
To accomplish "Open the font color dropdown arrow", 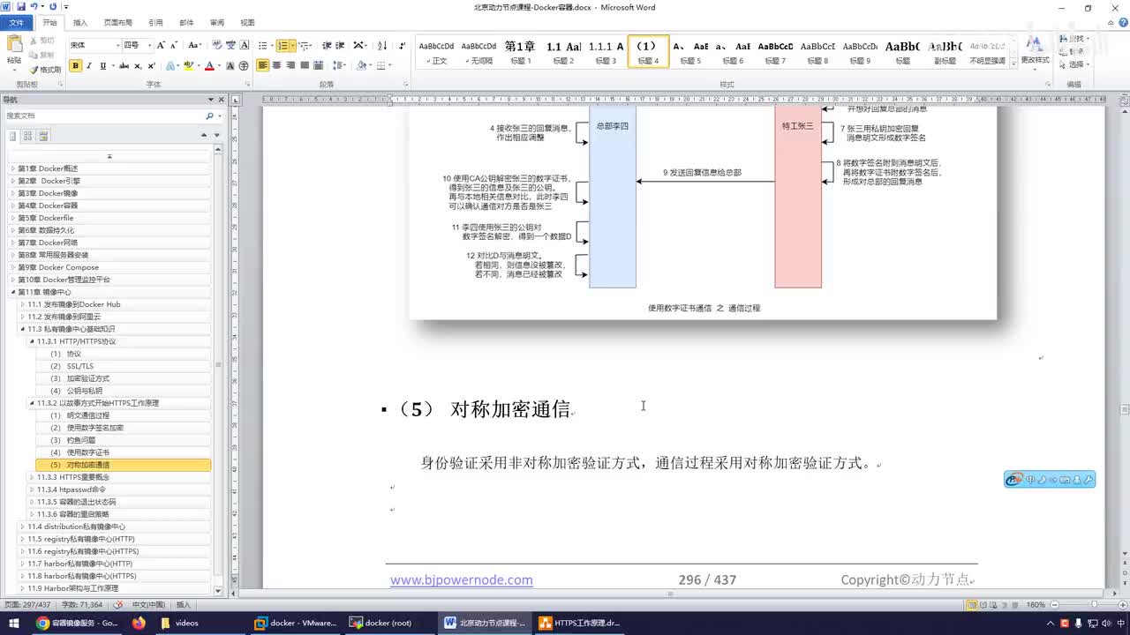I will (219, 66).
